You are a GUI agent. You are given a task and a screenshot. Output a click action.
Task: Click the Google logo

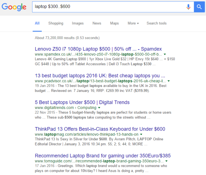click(14, 7)
